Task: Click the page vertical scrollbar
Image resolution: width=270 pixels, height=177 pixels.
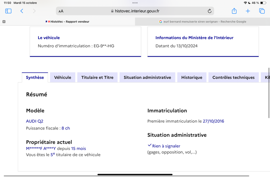Action: pos(269,93)
